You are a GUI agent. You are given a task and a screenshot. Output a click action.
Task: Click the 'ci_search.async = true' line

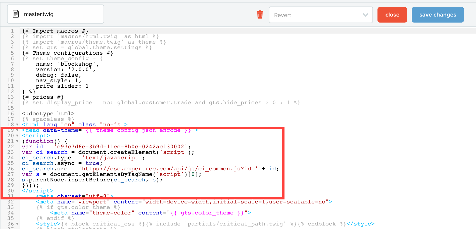pos(62,163)
